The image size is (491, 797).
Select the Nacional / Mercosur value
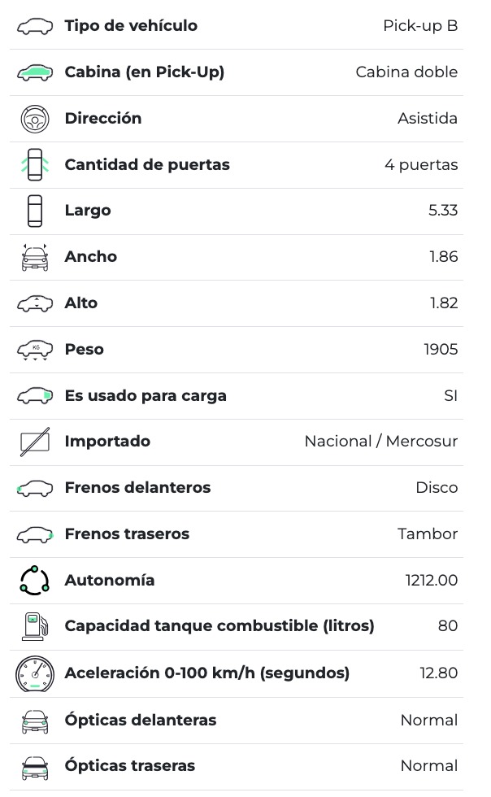[381, 442]
